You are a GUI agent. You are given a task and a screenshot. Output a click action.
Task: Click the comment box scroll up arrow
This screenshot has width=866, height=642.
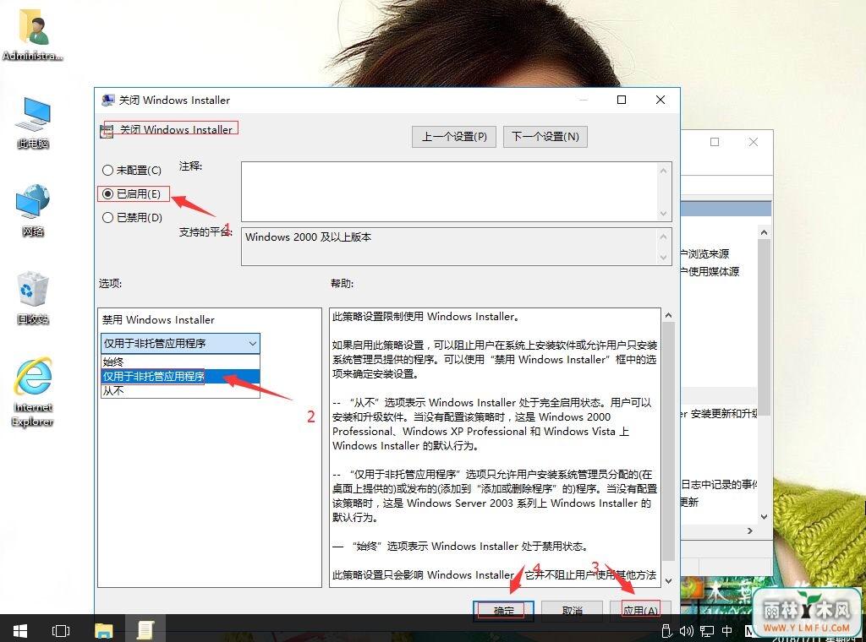click(x=663, y=171)
